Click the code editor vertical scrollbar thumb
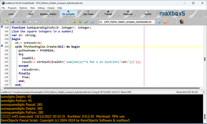This screenshot has width=207, height=124. 205,59
